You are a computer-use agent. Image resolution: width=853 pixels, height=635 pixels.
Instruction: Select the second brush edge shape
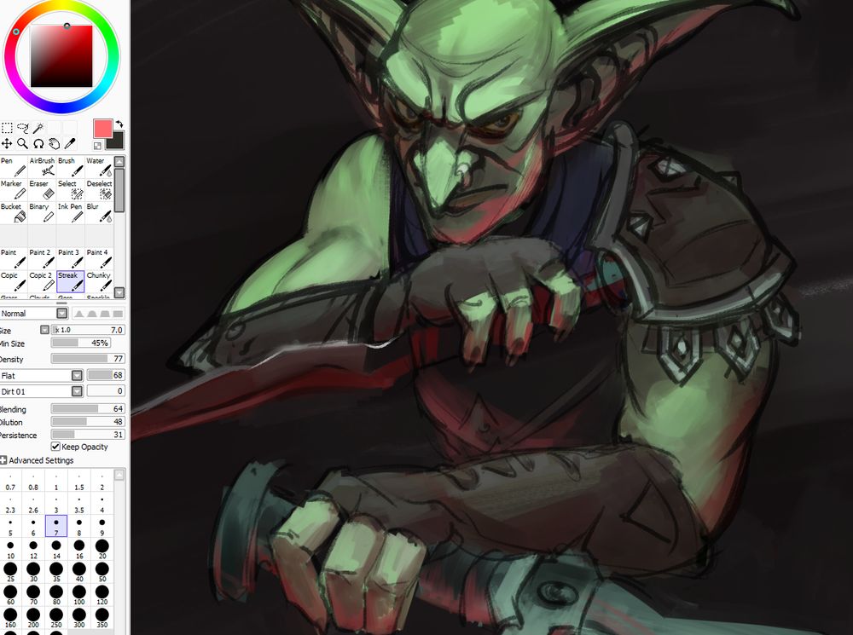[92, 314]
